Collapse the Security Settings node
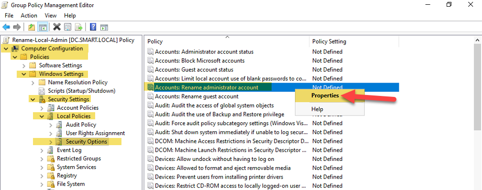Image resolution: width=482 pixels, height=190 pixels. tap(33, 99)
